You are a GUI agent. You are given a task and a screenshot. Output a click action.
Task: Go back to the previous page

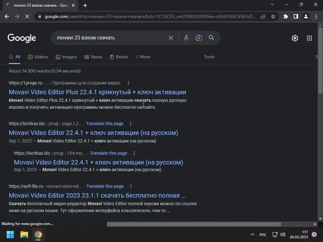[x=7, y=16]
